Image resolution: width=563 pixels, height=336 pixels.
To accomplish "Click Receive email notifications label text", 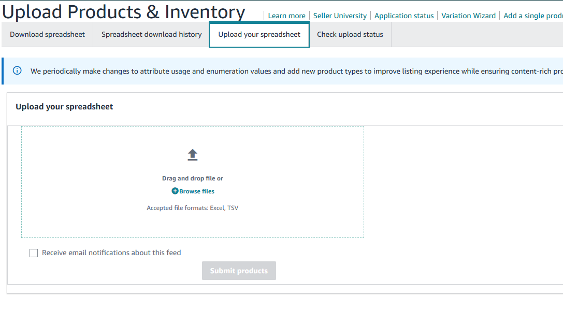I will (x=111, y=253).
